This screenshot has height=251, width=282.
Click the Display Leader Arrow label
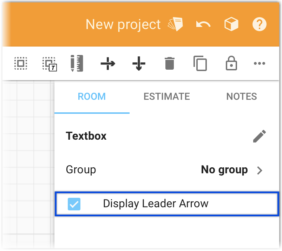(156, 204)
